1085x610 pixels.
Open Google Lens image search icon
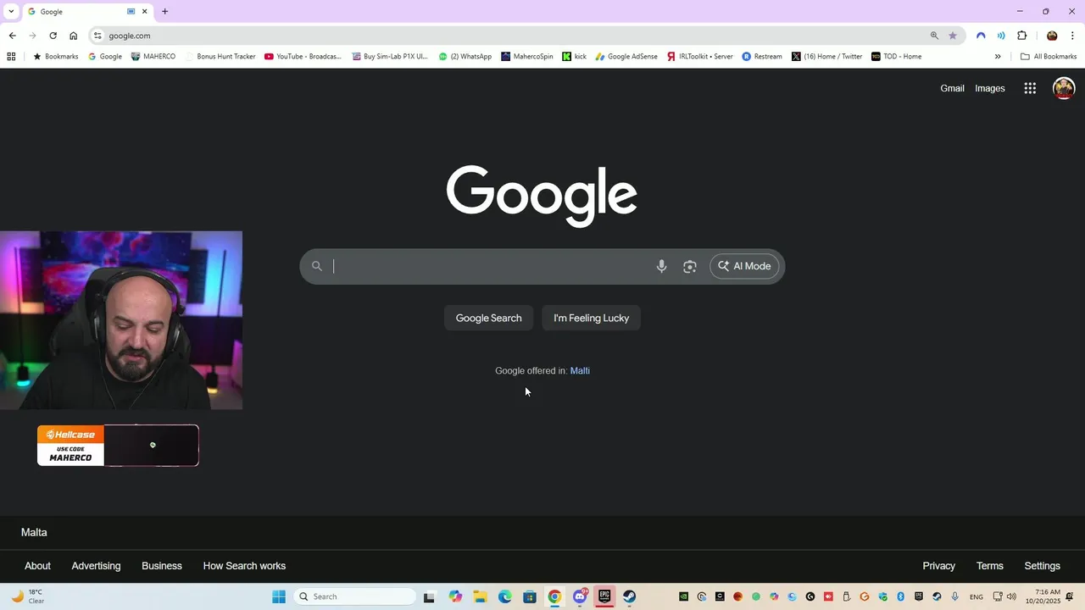click(690, 266)
